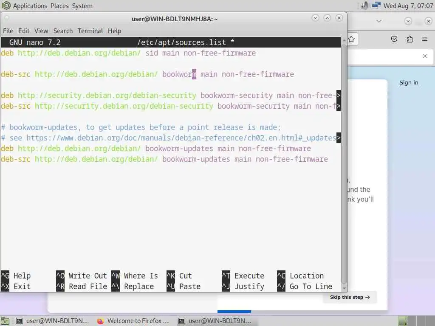Click the terminal vertical scrollbar
Screen dimensions: 435x326
344,163
